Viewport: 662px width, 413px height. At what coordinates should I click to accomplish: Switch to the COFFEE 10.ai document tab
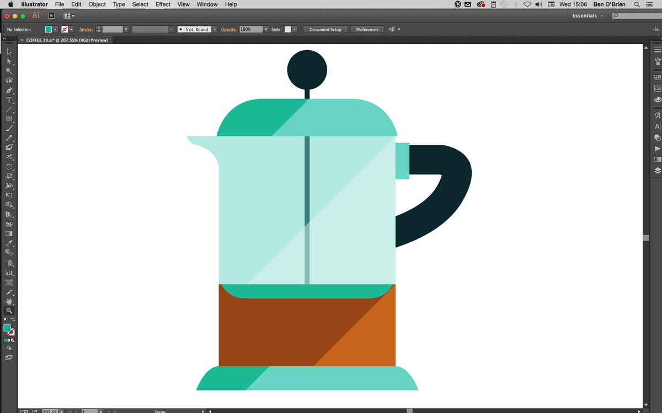[66, 40]
